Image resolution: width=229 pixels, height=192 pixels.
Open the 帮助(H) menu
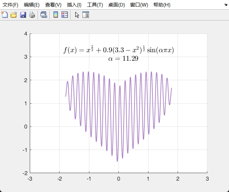[162, 5]
